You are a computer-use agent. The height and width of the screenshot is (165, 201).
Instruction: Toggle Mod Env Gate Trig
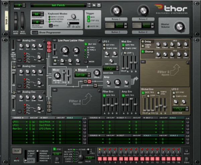(123, 45)
